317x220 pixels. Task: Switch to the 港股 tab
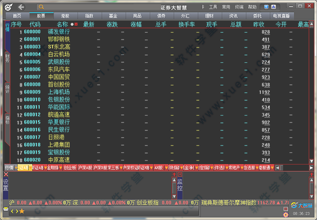click(x=65, y=16)
